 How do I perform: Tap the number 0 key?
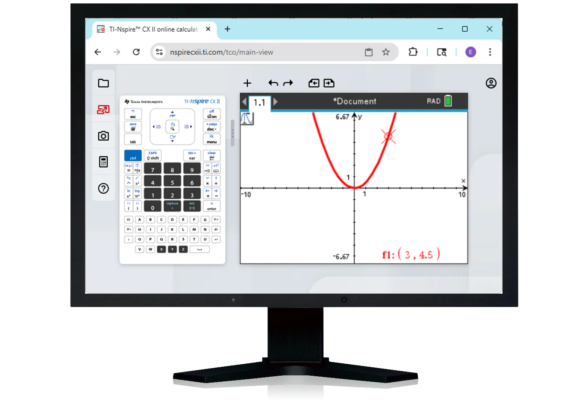(x=153, y=206)
